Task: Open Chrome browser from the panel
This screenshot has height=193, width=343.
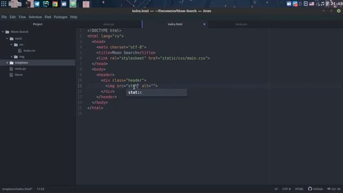Action: pos(55,4)
